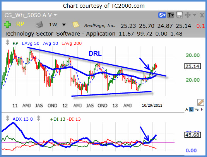The height and width of the screenshot is (157, 207).
Task: Click the green RP price plot label
Action: coord(15,43)
